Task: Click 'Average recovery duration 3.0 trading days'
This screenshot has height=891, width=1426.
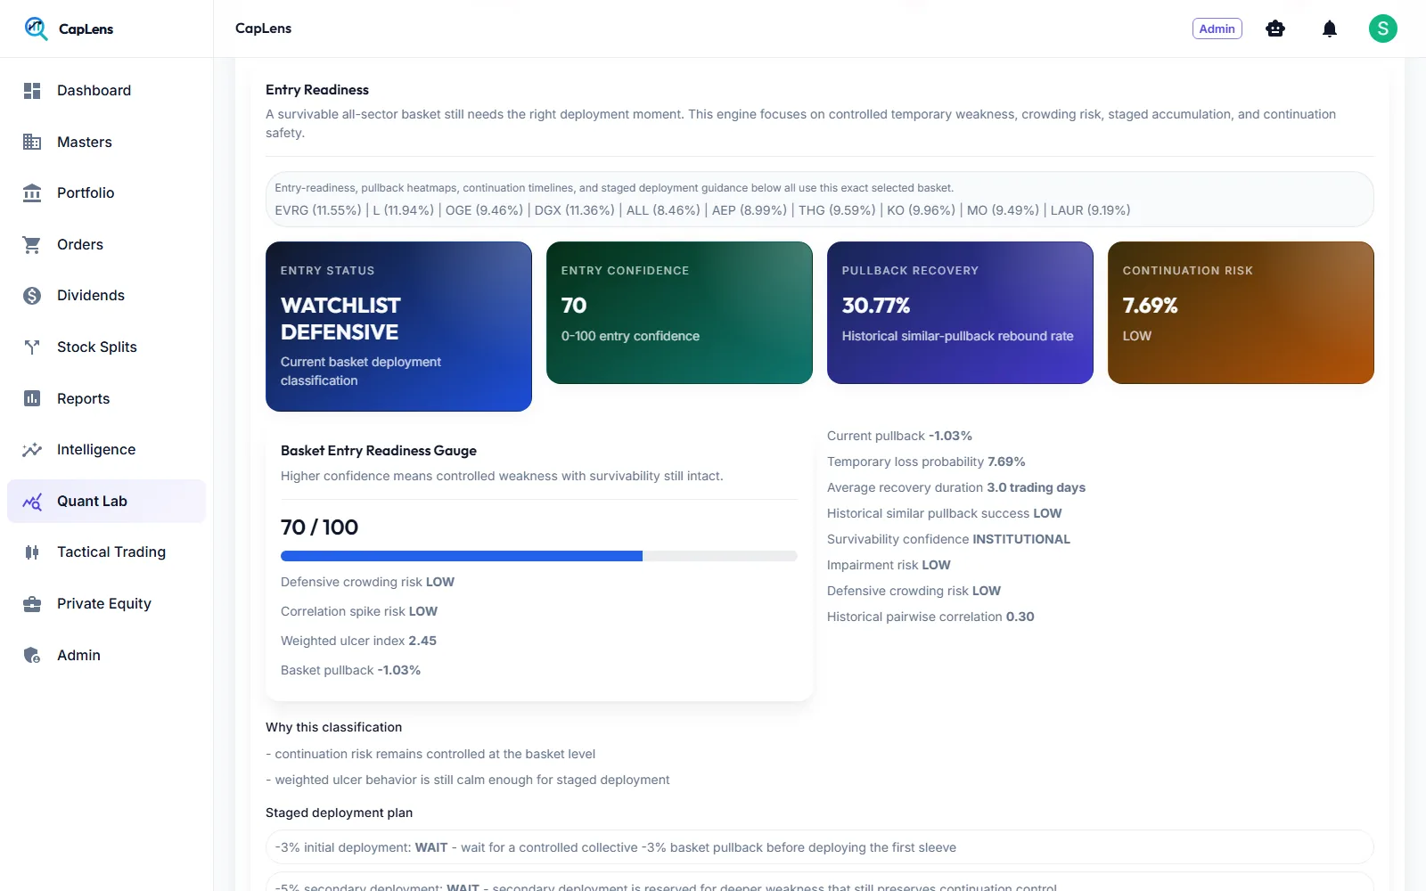Action: 956,487
